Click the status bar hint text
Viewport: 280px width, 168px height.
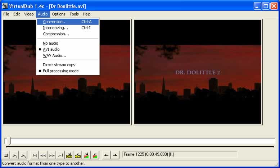(x=44, y=163)
